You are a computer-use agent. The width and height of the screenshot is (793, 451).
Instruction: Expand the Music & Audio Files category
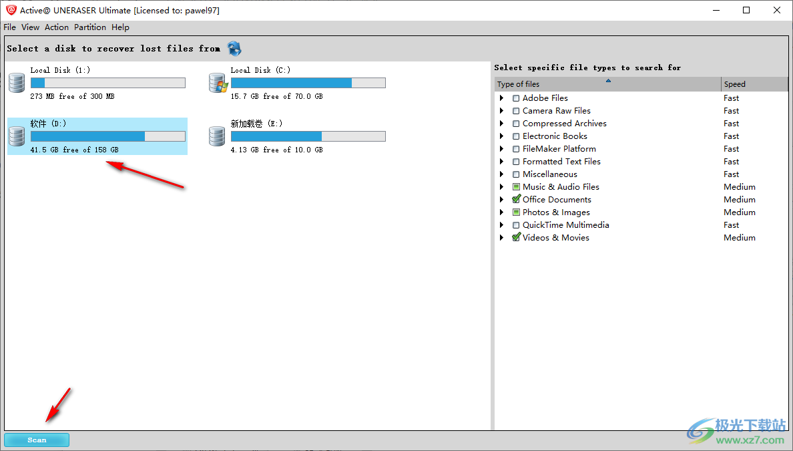pyautogui.click(x=502, y=187)
